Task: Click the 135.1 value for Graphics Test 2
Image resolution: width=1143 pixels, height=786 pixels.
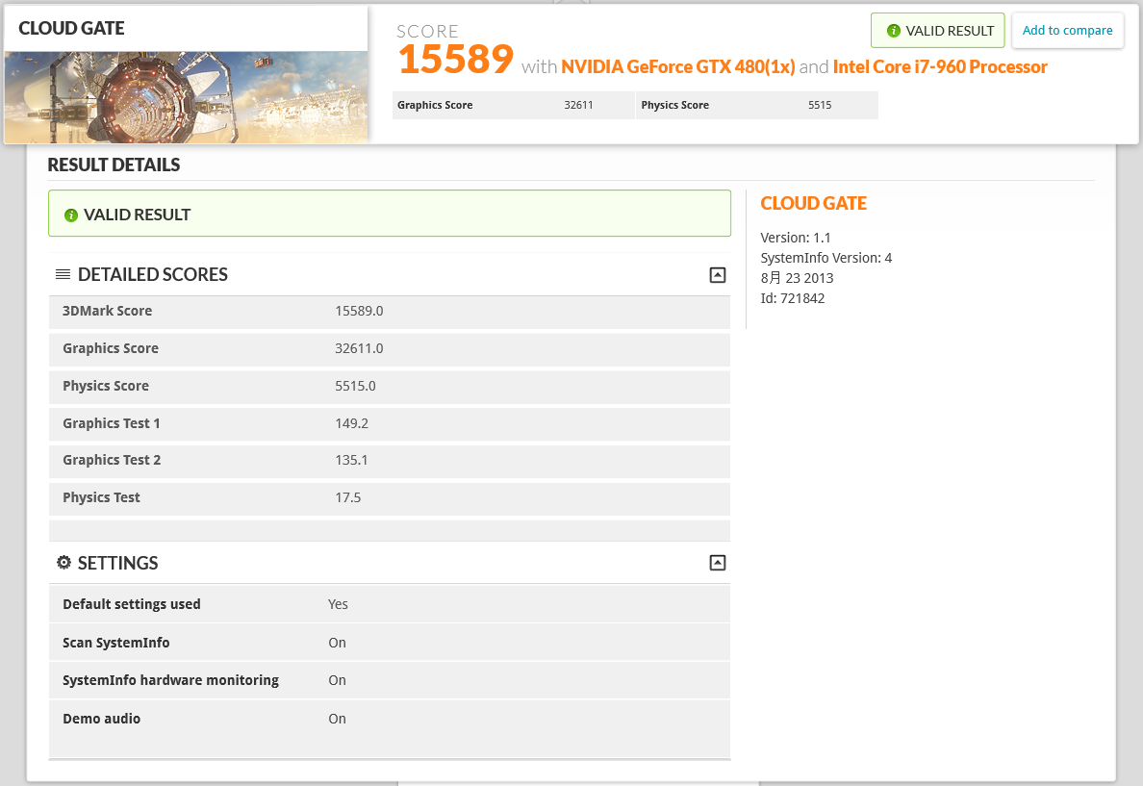Action: 351,460
